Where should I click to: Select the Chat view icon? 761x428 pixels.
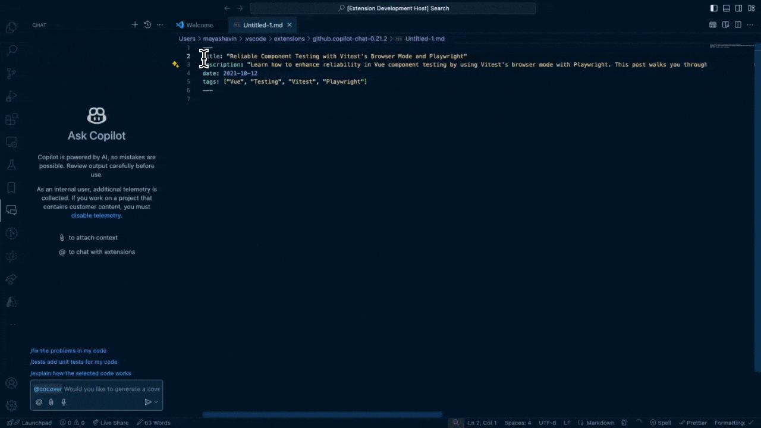[x=11, y=210]
